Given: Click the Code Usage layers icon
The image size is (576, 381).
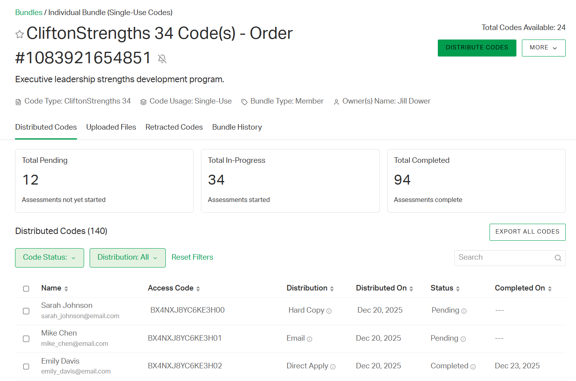Looking at the screenshot, I should pyautogui.click(x=143, y=102).
